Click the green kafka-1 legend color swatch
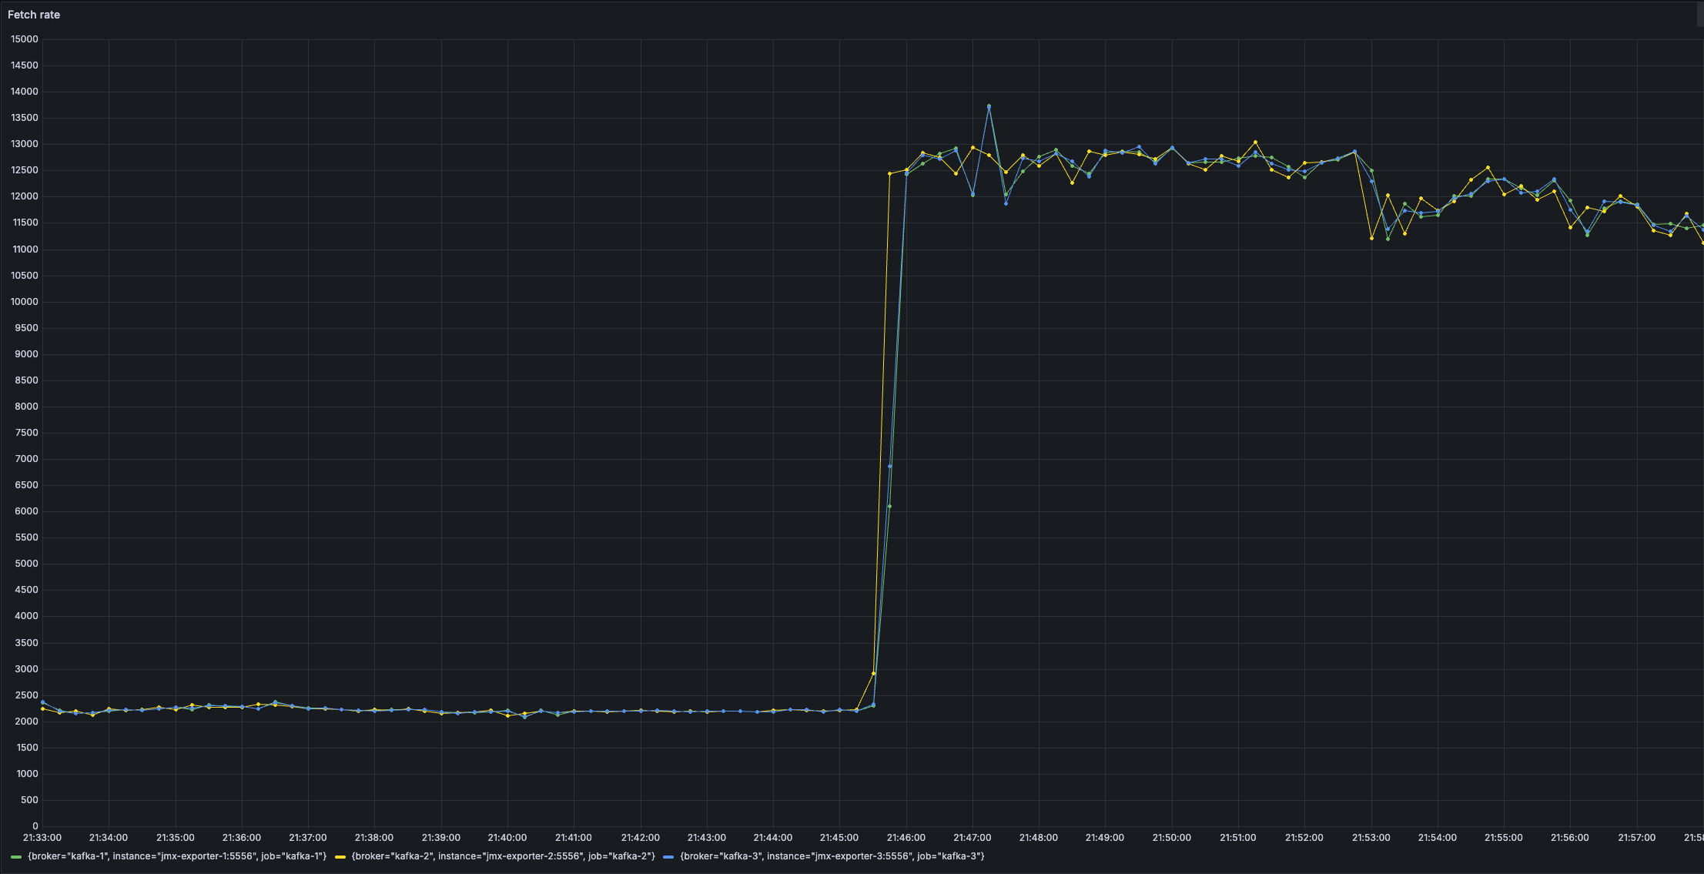This screenshot has height=874, width=1704. pyautogui.click(x=16, y=857)
